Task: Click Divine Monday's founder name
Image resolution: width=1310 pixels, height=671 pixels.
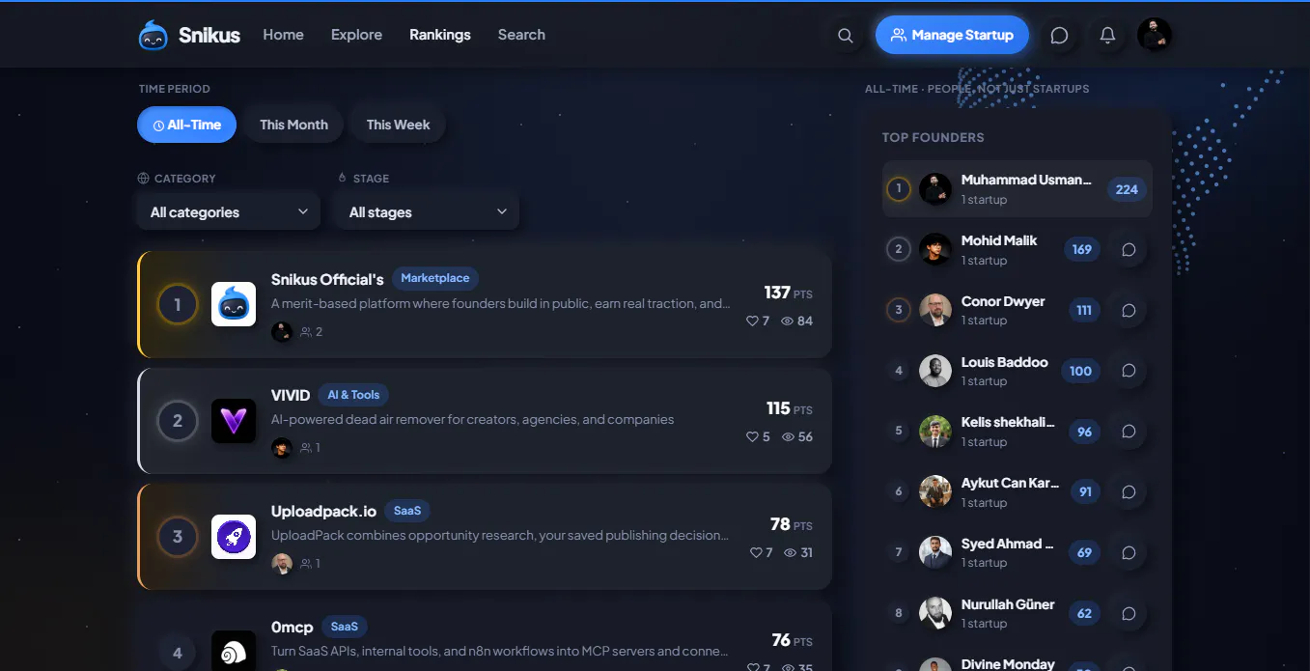Action: [x=1008, y=664]
